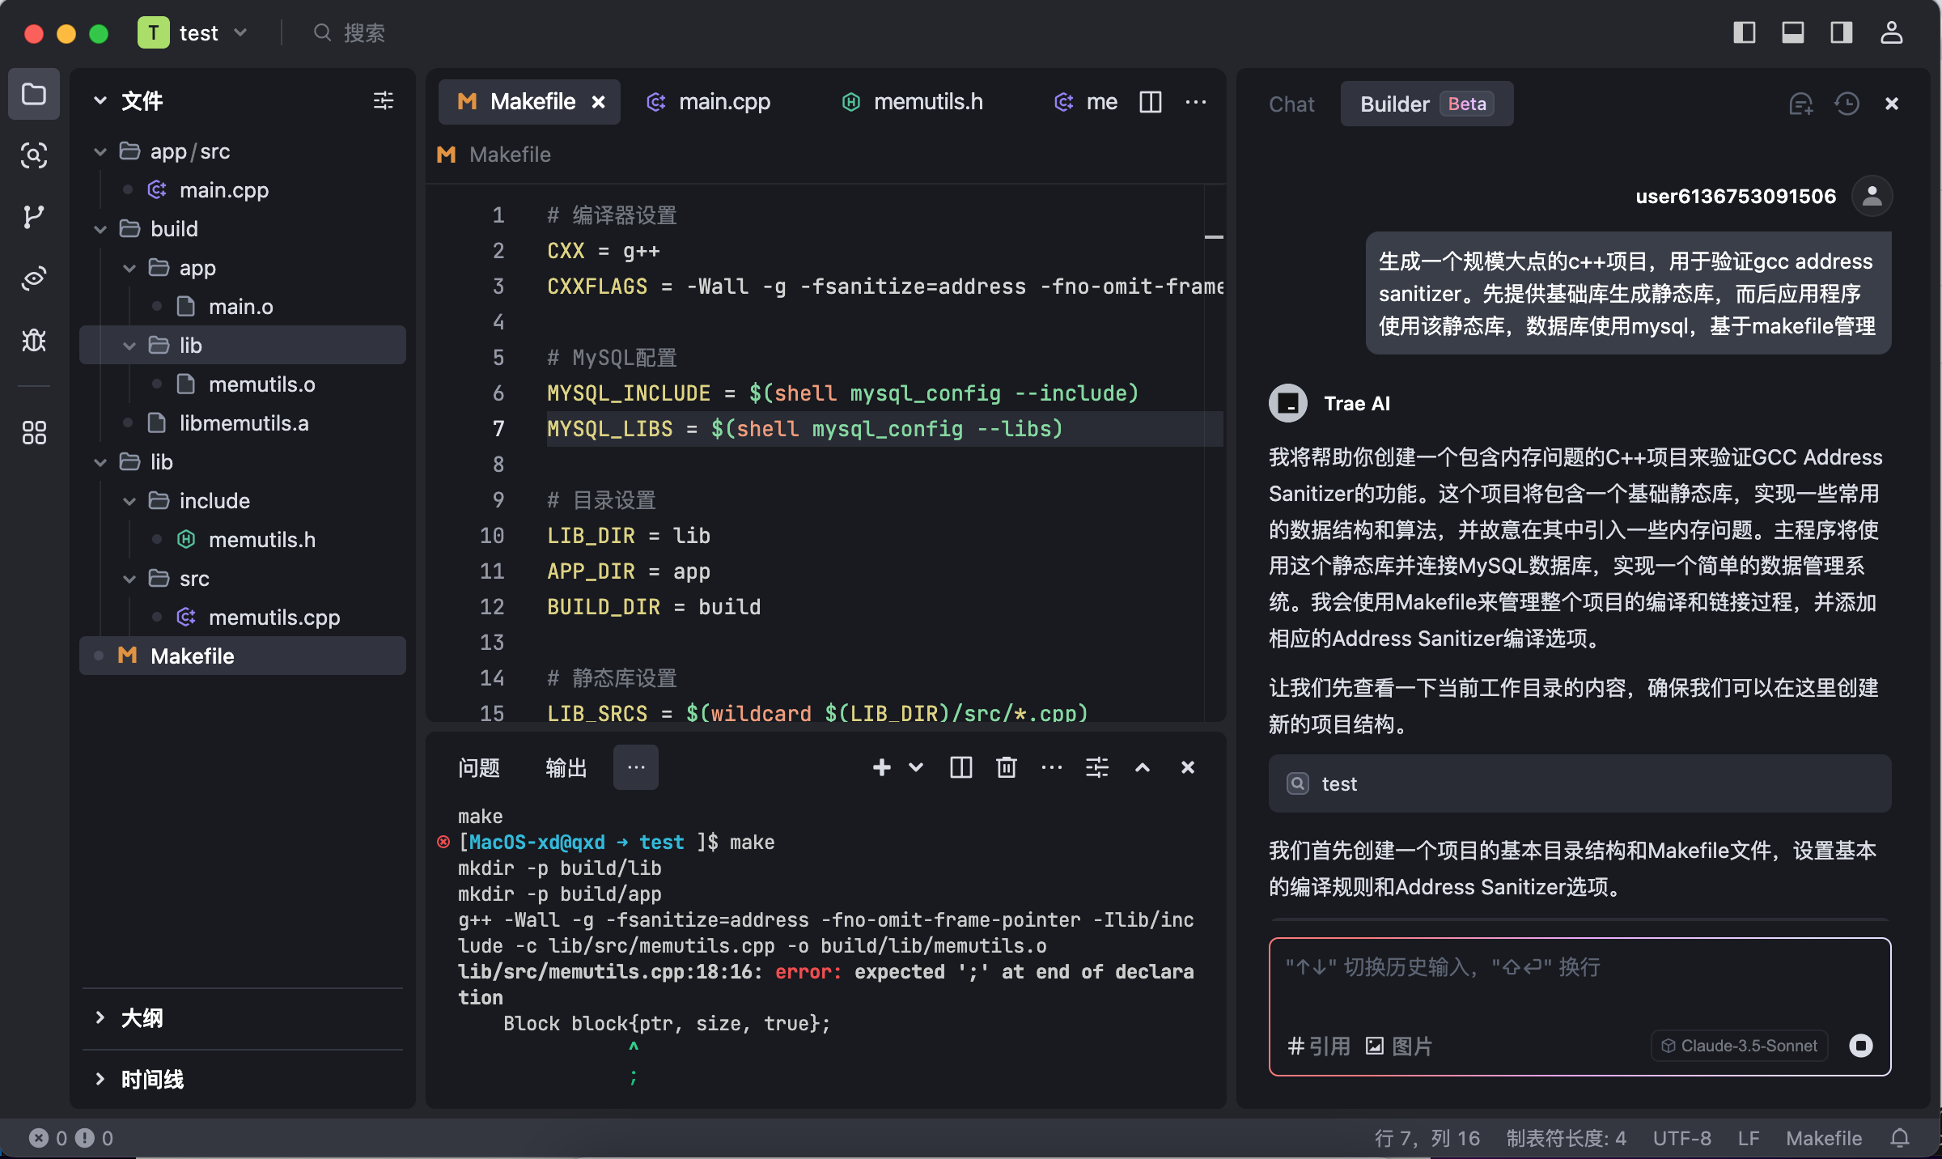The width and height of the screenshot is (1942, 1159).
Task: Open the extensions grid icon in sidebar
Action: coord(34,432)
